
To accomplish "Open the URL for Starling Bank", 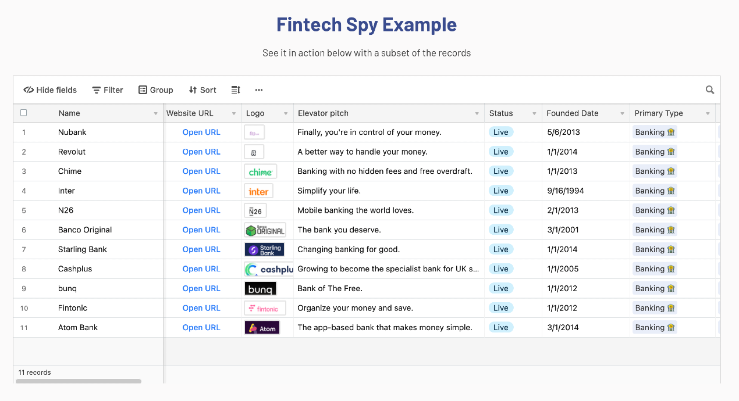I will [201, 249].
